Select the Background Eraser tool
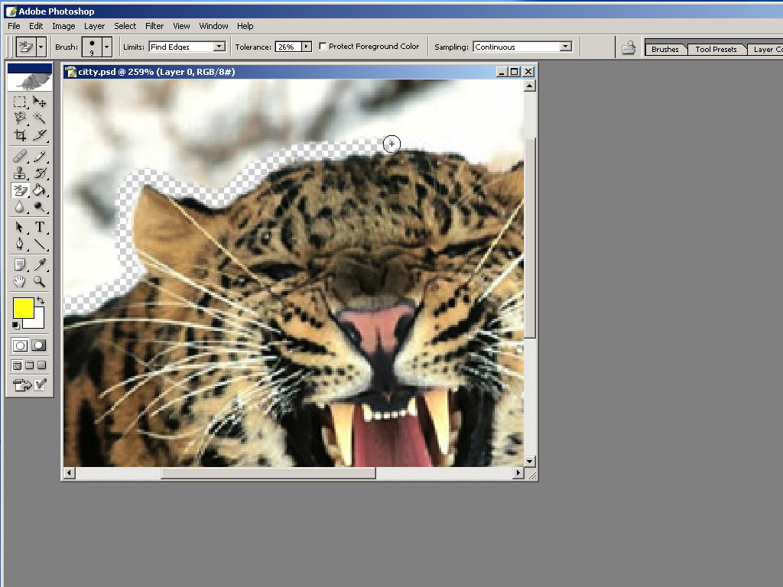The image size is (783, 587). click(19, 190)
